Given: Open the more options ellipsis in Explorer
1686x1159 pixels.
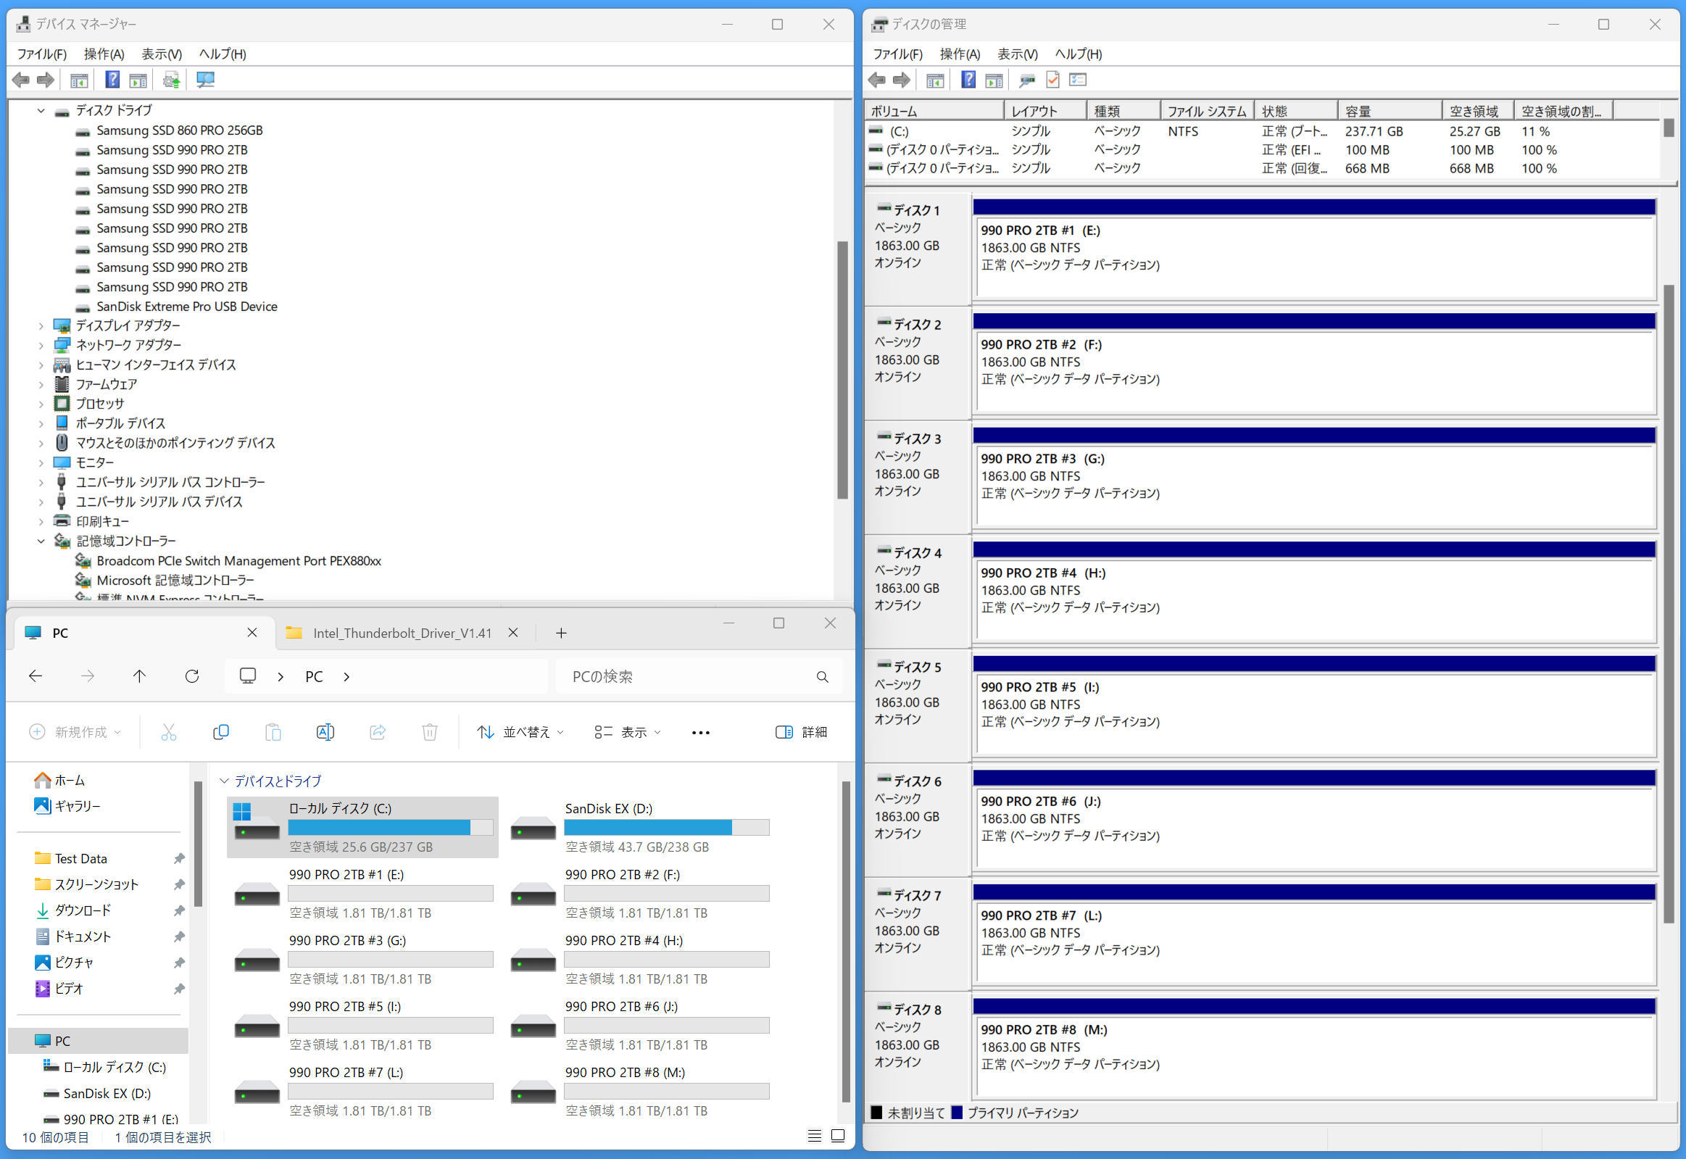Looking at the screenshot, I should [x=701, y=733].
